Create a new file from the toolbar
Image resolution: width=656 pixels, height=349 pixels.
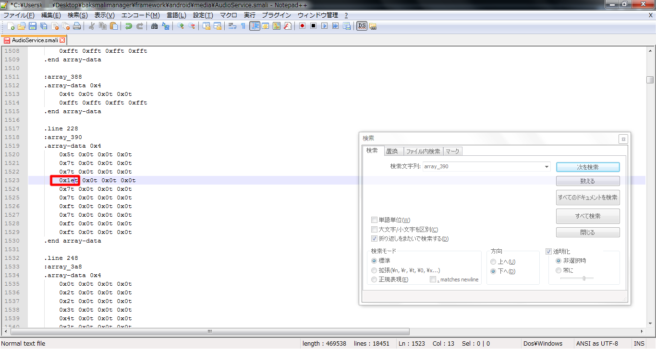pos(11,26)
